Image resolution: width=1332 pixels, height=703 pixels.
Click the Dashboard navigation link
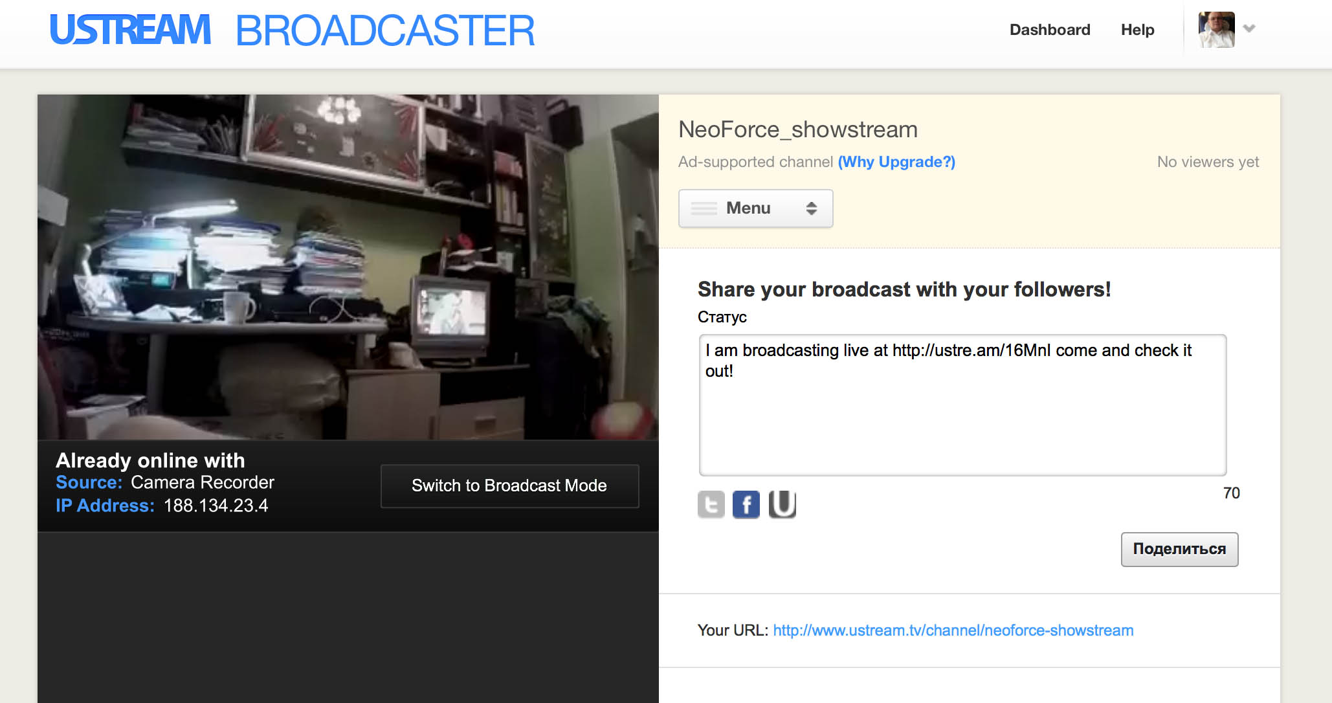tap(1051, 30)
